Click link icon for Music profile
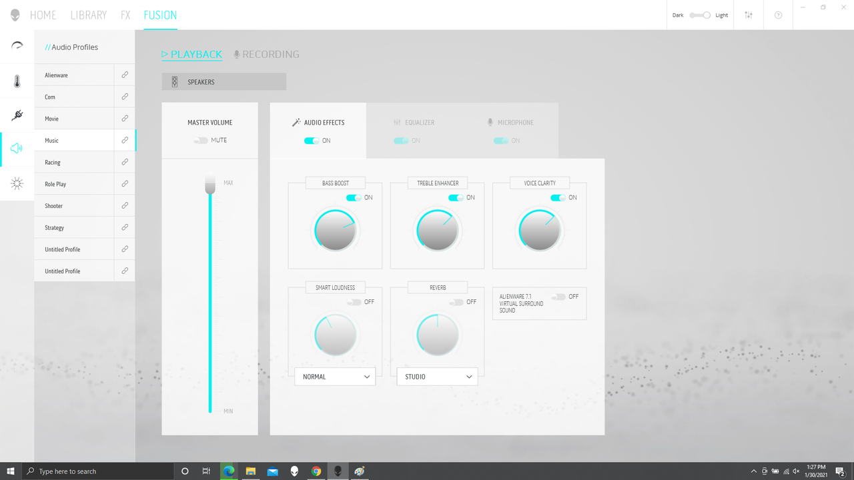Screen dimensions: 854x480 tap(125, 140)
